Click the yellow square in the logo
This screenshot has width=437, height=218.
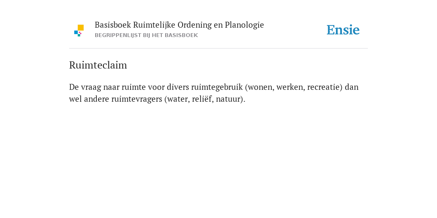click(81, 28)
